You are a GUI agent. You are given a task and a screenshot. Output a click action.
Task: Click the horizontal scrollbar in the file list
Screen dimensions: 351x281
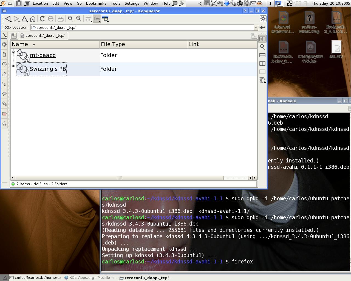click(x=119, y=178)
